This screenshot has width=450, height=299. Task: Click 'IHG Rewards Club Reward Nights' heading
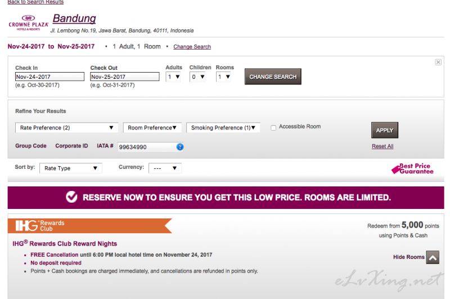(x=65, y=244)
